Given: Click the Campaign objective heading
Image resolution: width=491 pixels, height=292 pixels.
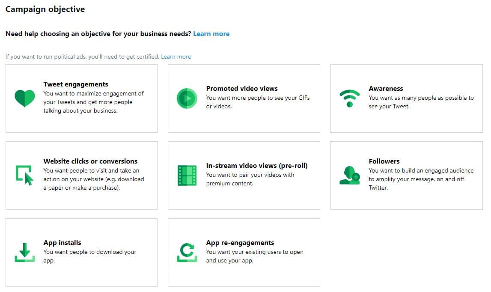Looking at the screenshot, I should pyautogui.click(x=45, y=9).
